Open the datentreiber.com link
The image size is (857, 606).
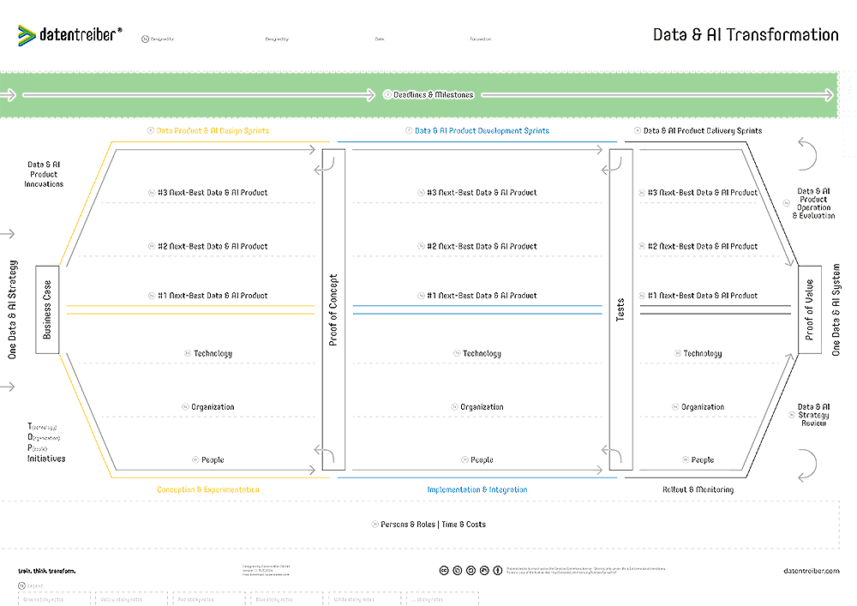(811, 571)
